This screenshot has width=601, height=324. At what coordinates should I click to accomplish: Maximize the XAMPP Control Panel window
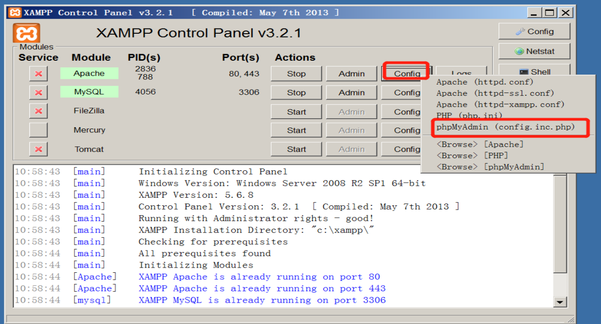[x=549, y=13]
